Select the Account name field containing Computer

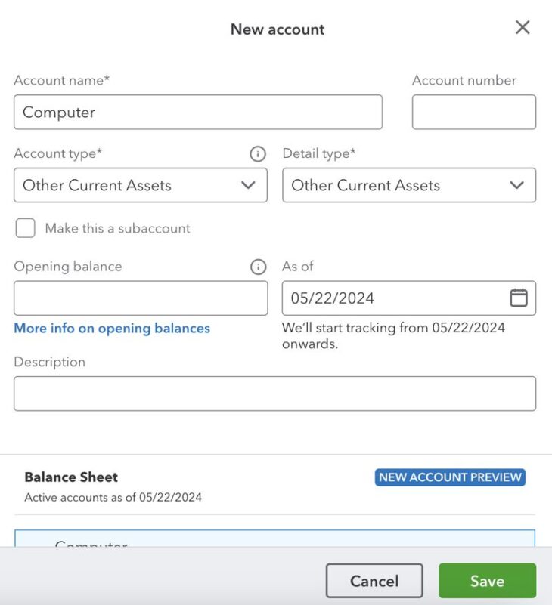click(x=198, y=112)
